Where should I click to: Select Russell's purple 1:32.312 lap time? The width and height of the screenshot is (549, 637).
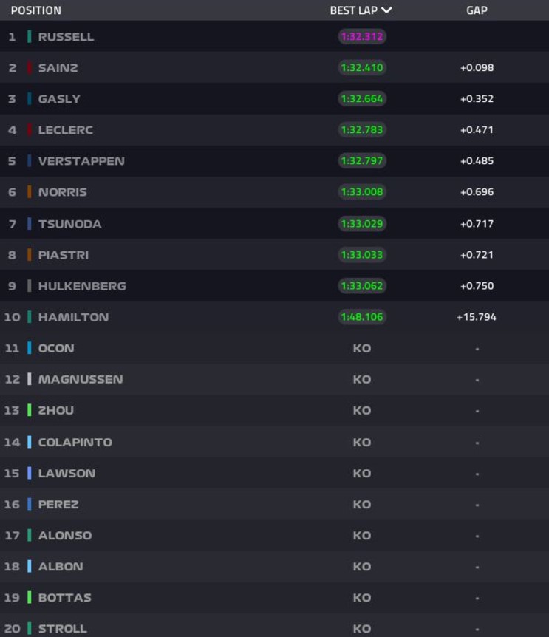(362, 36)
